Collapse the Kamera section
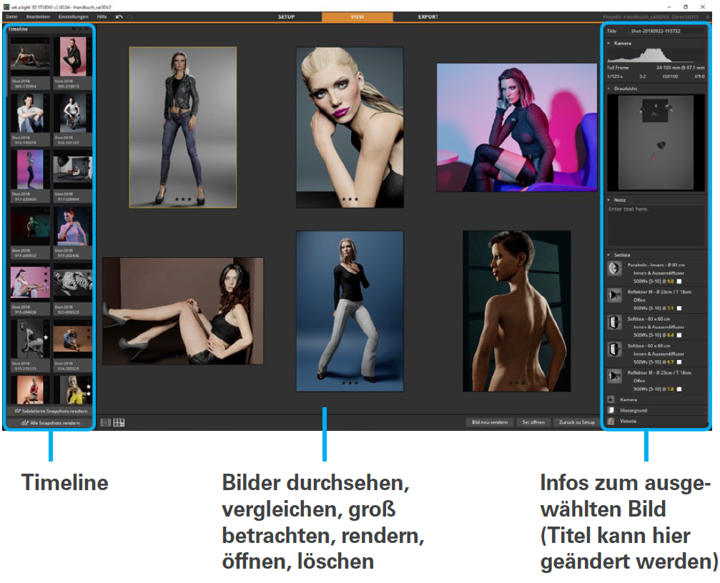The width and height of the screenshot is (720, 583). (609, 44)
